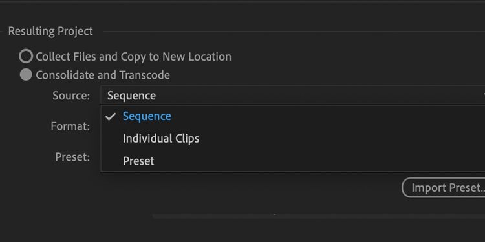
Task: Click the horizontal scrollbar below Import Preset
Action: (x=319, y=216)
